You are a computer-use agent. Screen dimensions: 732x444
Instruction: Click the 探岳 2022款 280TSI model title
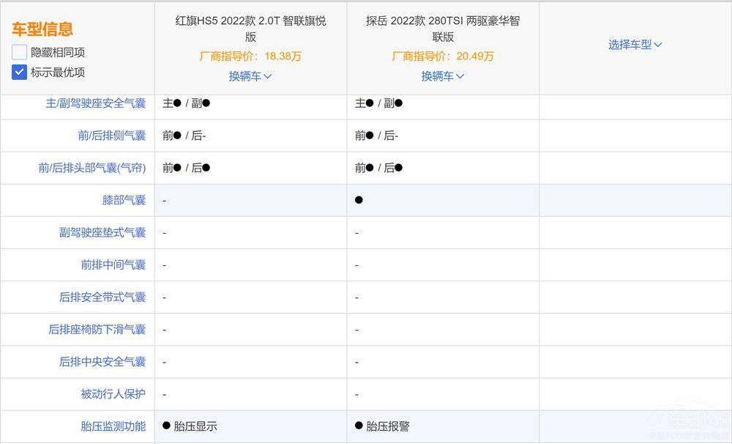coord(443,29)
